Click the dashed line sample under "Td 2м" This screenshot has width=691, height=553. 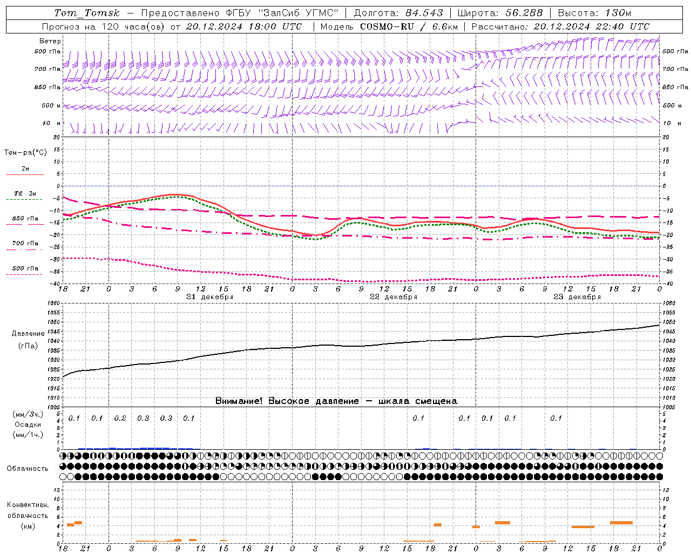pos(25,199)
